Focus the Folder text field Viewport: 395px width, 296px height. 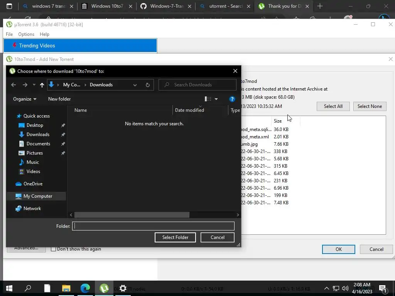click(x=153, y=226)
